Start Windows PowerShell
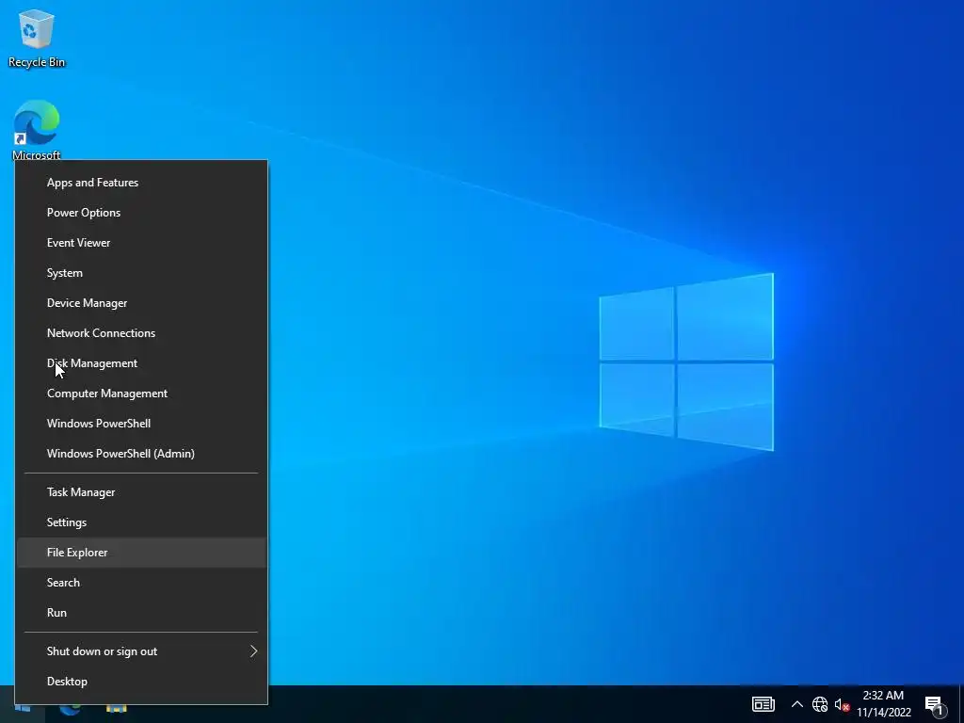 point(141,424)
